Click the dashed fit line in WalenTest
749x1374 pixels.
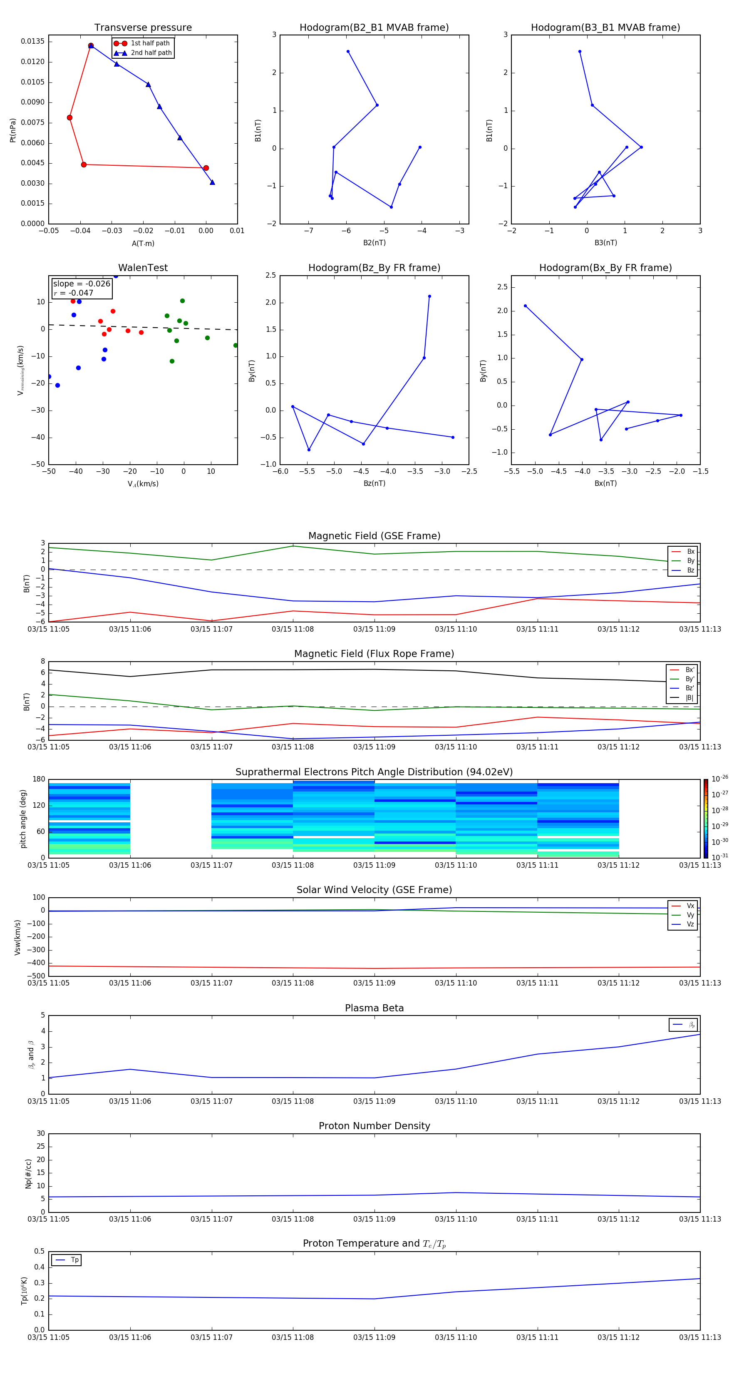143,327
